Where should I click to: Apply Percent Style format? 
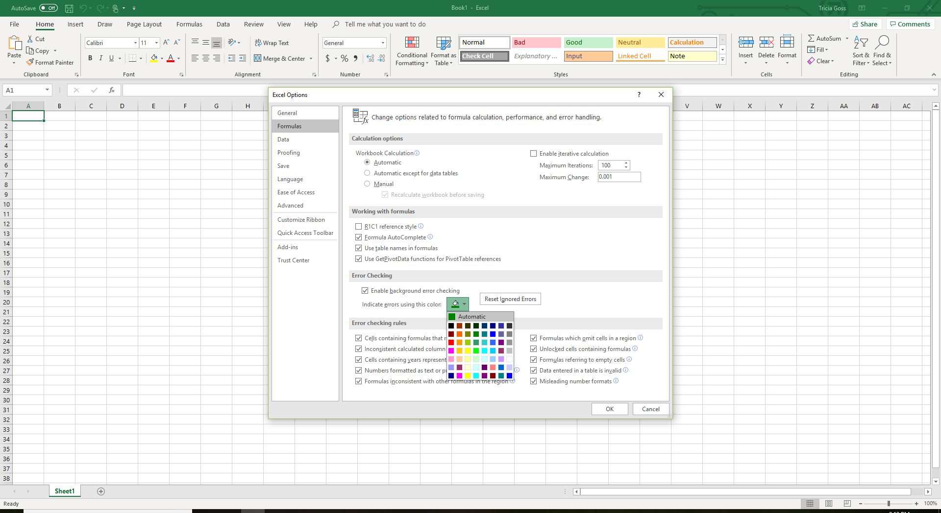(x=345, y=58)
